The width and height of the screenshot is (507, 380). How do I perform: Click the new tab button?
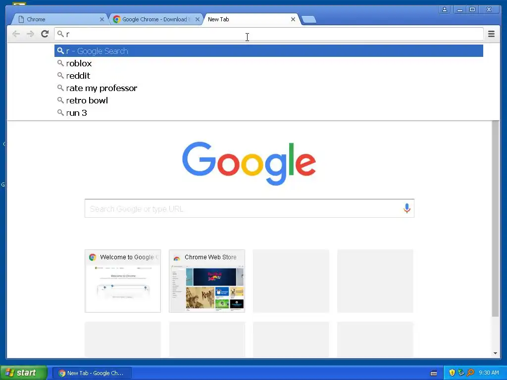point(309,19)
